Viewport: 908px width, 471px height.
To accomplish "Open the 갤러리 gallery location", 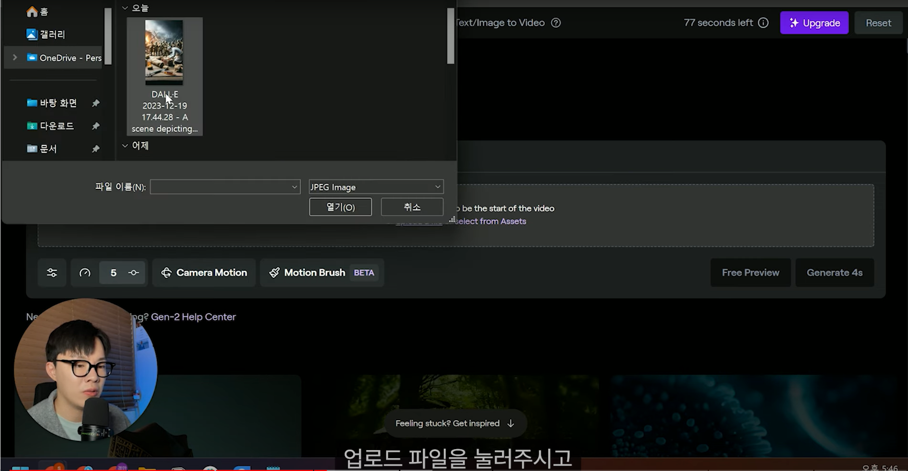I will tap(46, 34).
